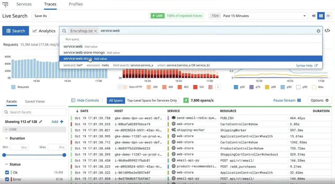The height and width of the screenshot is (184, 335).
Task: Toggle the 500 status legend swatch
Action: click(195, 87)
